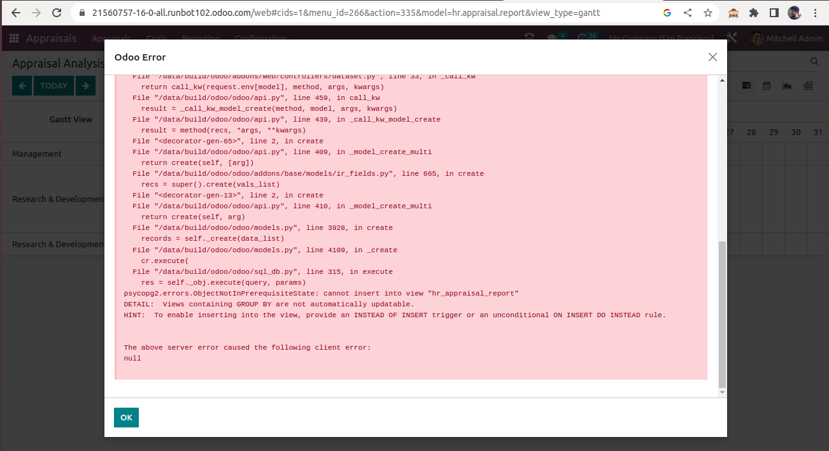Share this page via share icon
Screen dimensions: 829x451
[688, 13]
